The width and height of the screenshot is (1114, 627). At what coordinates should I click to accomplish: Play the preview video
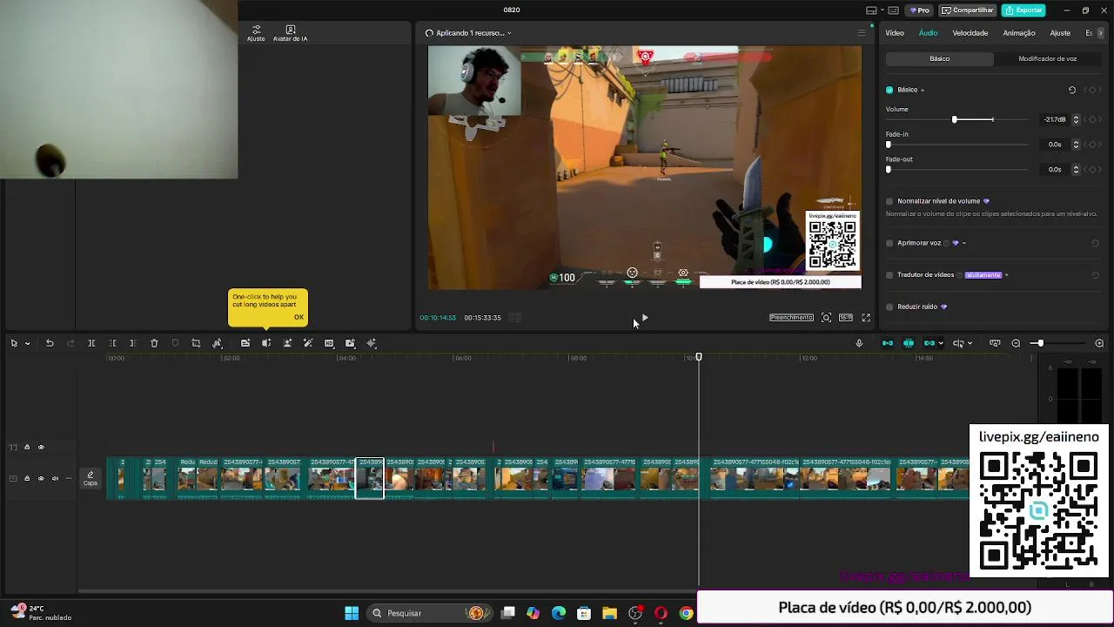tap(644, 318)
